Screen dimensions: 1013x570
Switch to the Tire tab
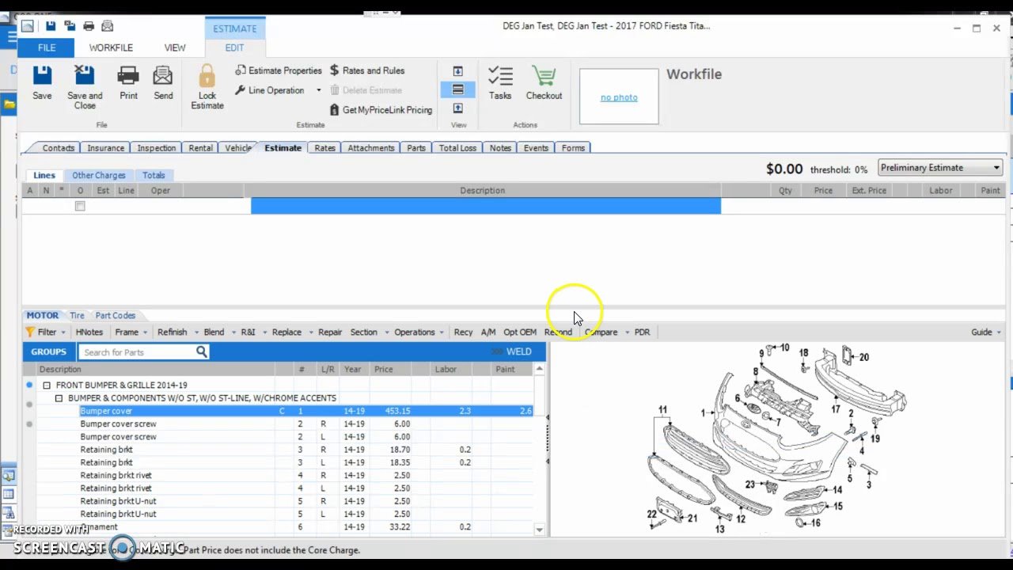(x=77, y=315)
